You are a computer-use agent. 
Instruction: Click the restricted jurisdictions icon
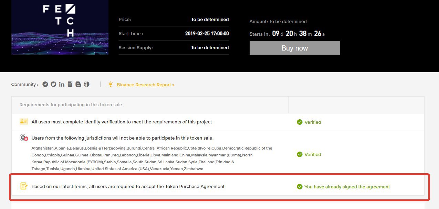pyautogui.click(x=24, y=138)
